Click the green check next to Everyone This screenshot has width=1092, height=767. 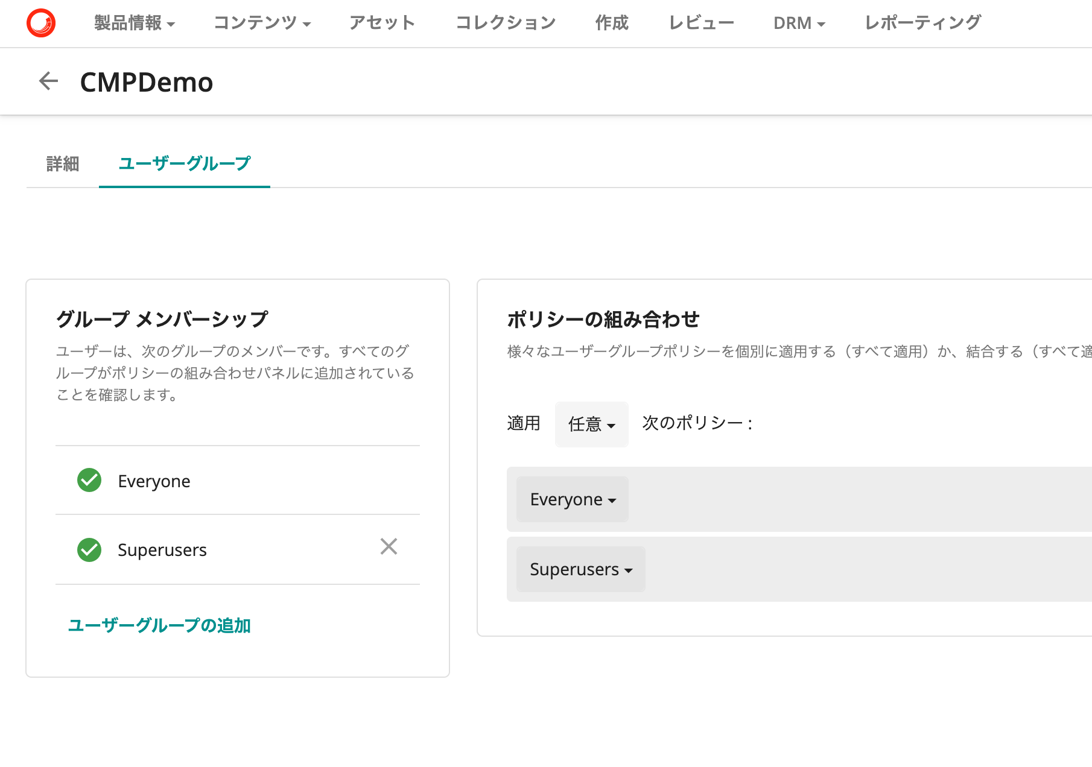point(89,480)
